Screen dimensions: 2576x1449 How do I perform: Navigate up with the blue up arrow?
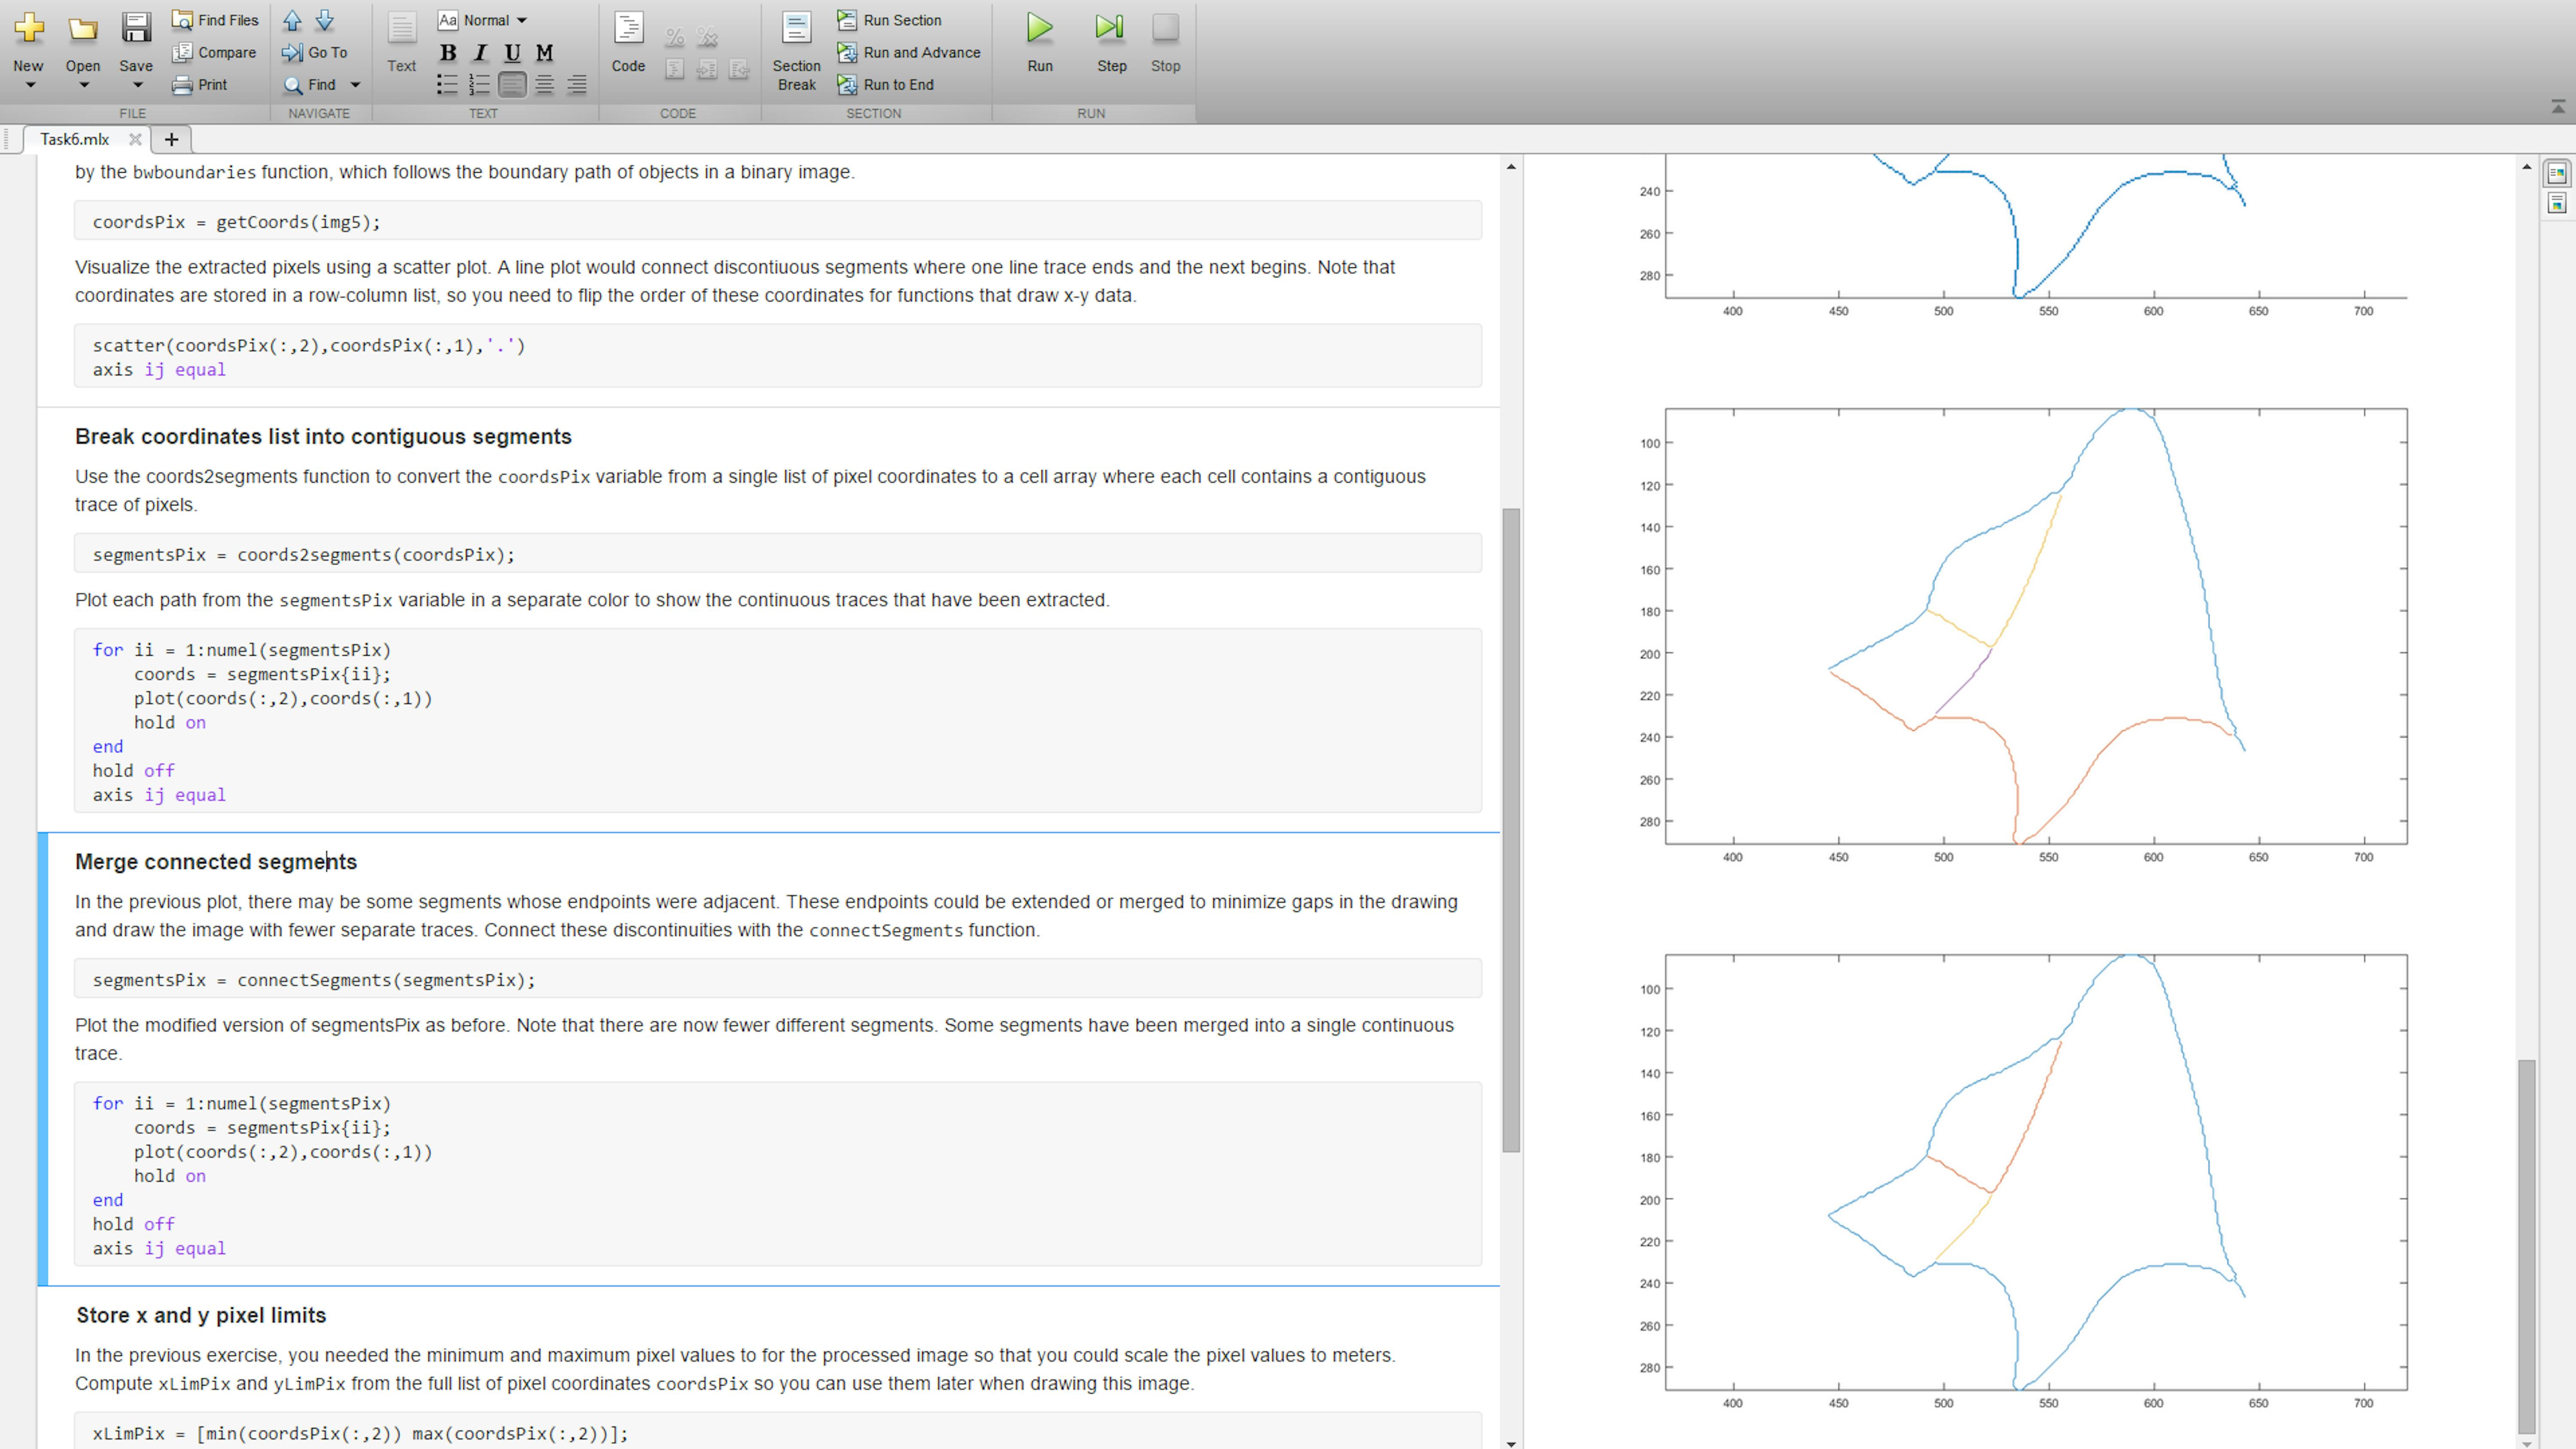[x=292, y=20]
